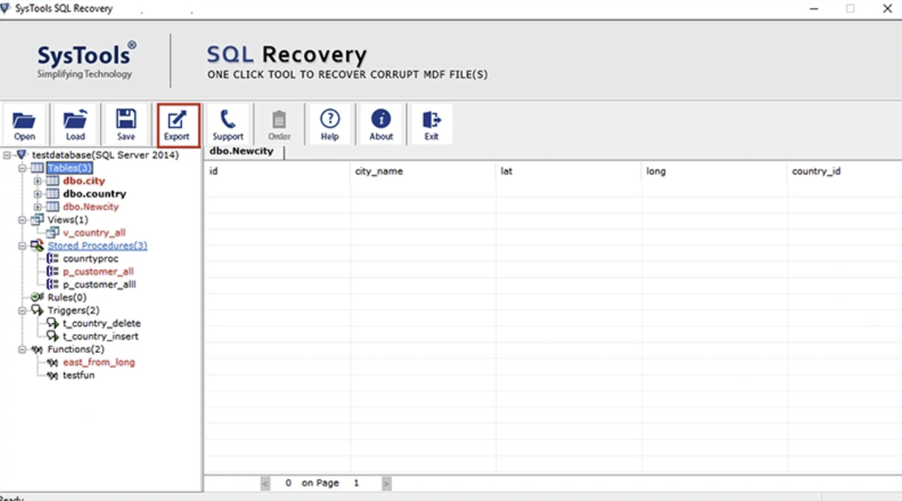Click the country_id column header
902x501 pixels.
(844, 171)
